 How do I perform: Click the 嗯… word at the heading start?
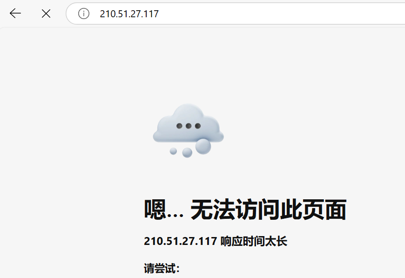tap(163, 210)
